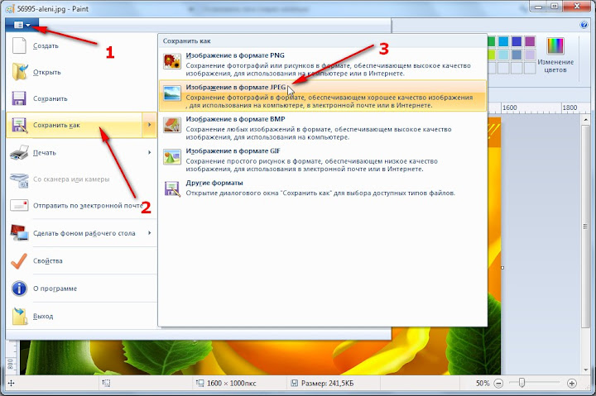Click the Сохранить как icon
This screenshot has height=396, width=596.
coord(19,125)
